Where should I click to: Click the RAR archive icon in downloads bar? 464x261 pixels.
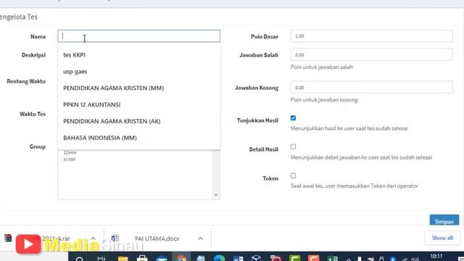tap(8, 238)
